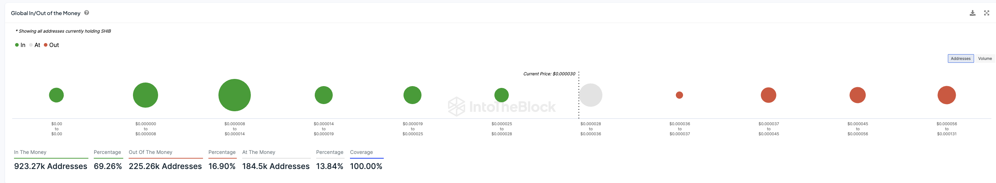The width and height of the screenshot is (996, 183).
Task: Click the green bubble at $0.000000–$0.000008
Action: (146, 95)
